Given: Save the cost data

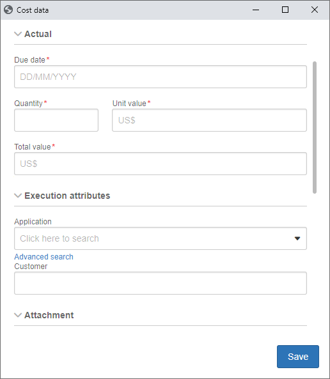Looking at the screenshot, I should 298,357.
